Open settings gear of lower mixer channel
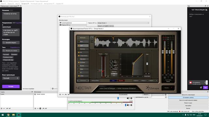 [131, 105]
